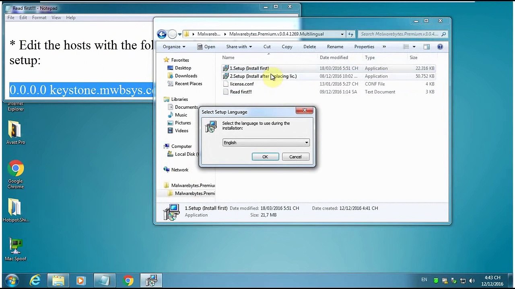515x289 pixels.
Task: Open Chrome from the taskbar
Action: (x=128, y=280)
